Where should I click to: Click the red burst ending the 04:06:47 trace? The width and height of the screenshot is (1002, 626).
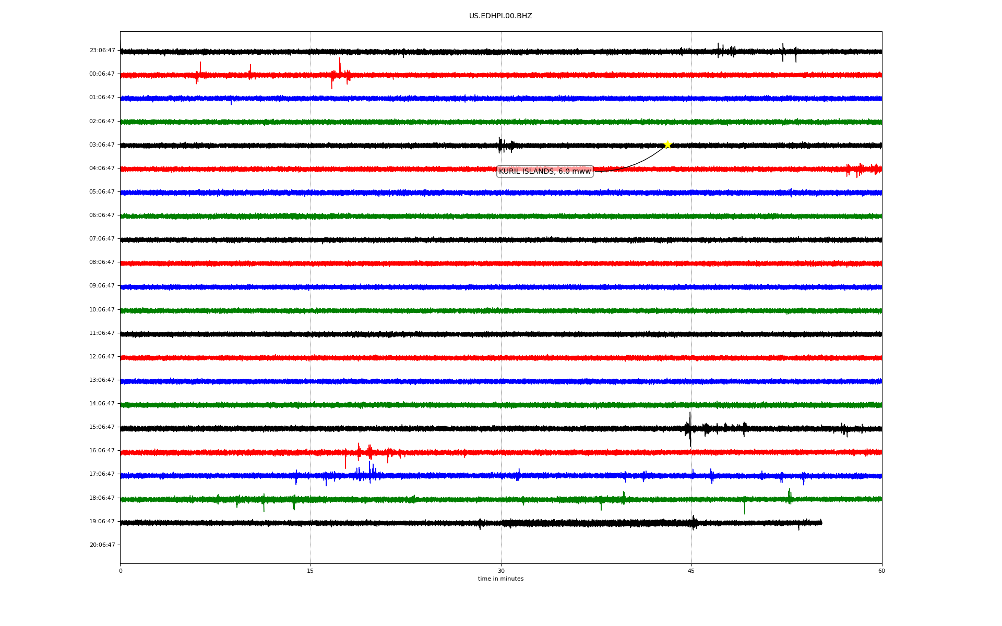tap(864, 169)
